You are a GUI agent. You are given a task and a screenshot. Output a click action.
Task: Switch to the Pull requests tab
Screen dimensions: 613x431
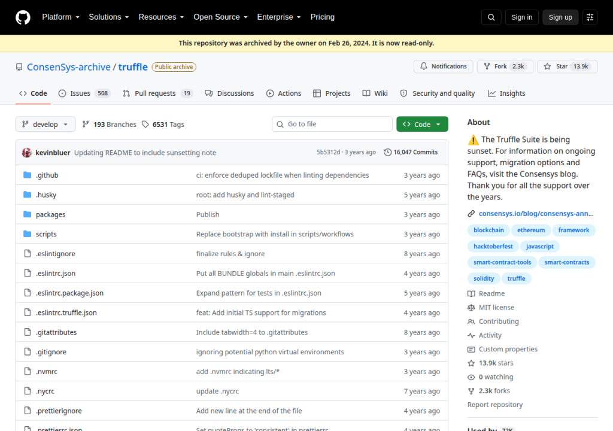(x=157, y=93)
